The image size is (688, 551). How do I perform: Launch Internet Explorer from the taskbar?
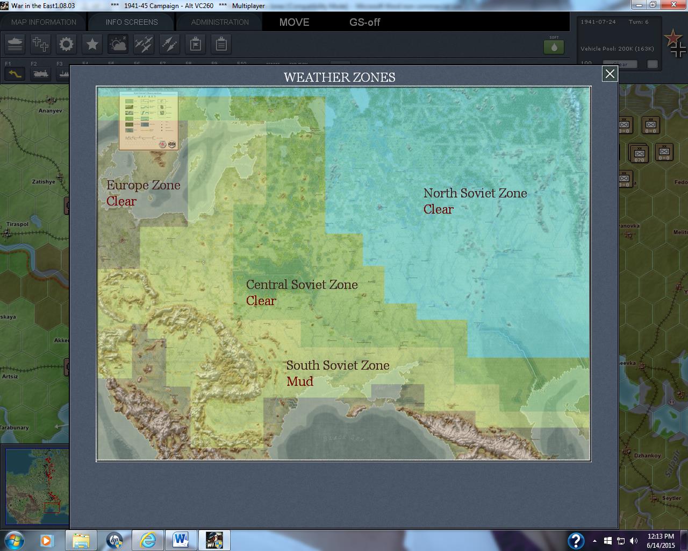pos(147,540)
